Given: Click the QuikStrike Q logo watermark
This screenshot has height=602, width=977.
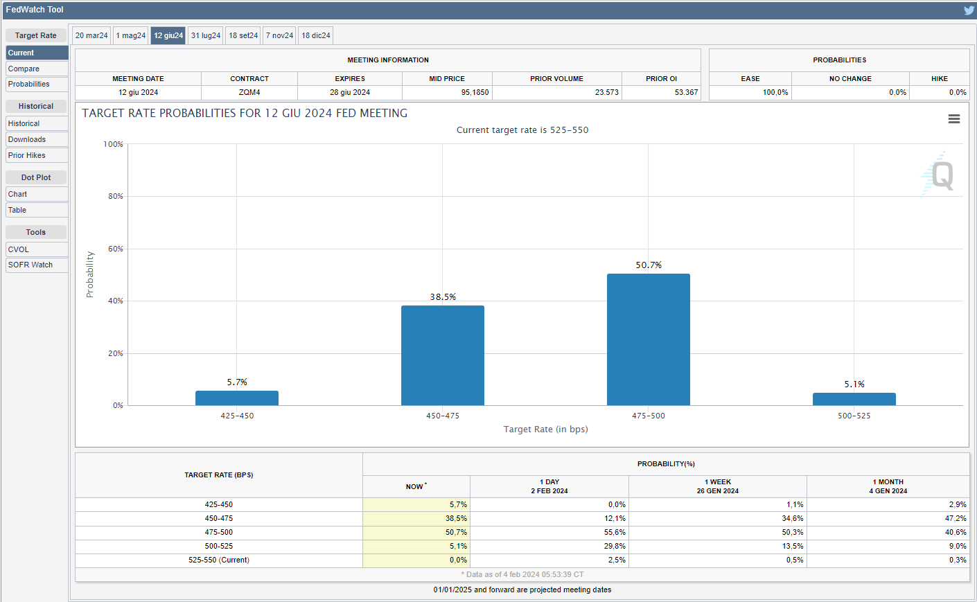Looking at the screenshot, I should point(941,175).
